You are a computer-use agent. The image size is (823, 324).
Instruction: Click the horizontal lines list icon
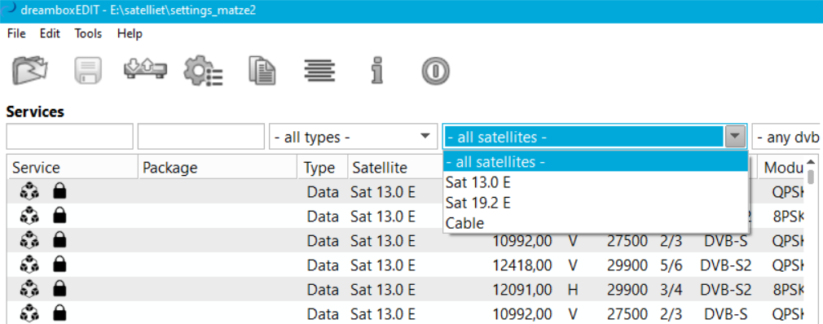[319, 70]
